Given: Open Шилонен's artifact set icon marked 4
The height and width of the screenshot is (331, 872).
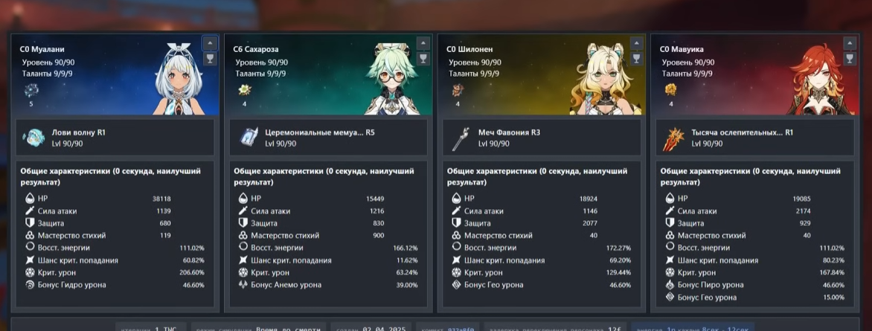Looking at the screenshot, I should pos(458,90).
